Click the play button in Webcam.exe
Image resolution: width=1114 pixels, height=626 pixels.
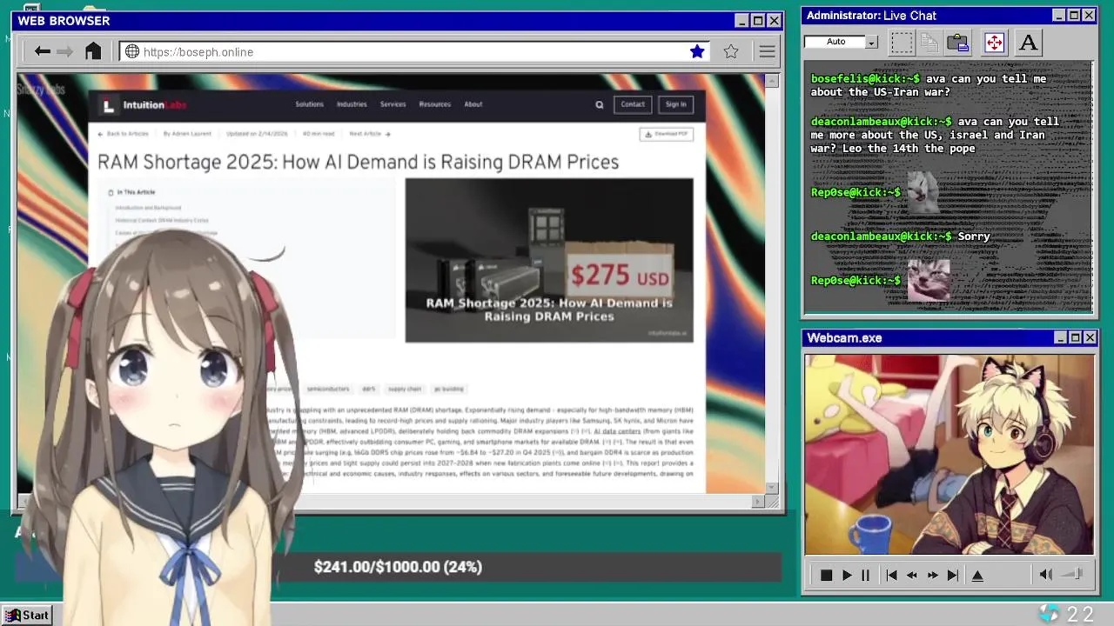(x=846, y=576)
